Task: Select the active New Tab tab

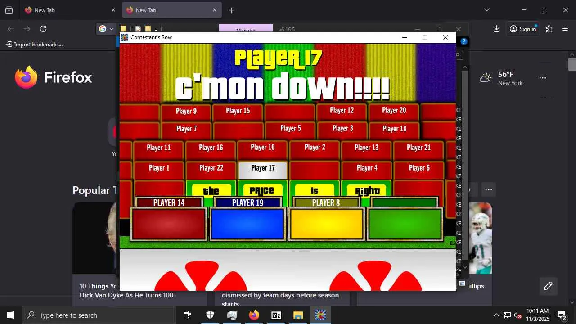Action: [x=172, y=10]
